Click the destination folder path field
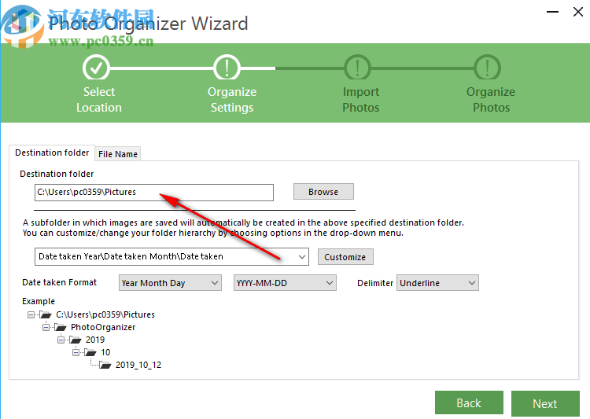590x419 pixels. click(x=154, y=192)
